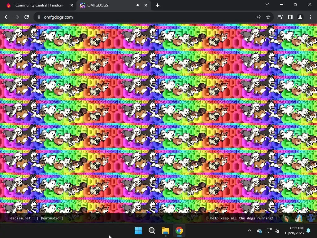The width and height of the screenshot is (317, 238).
Task: Open the Chrome profile menu
Action: tap(300, 17)
